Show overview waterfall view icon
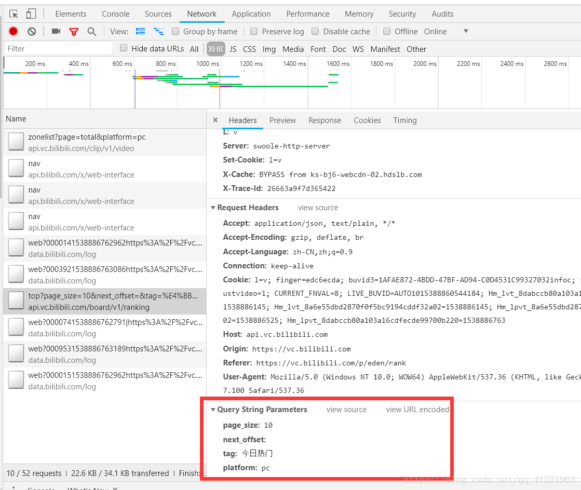The width and height of the screenshot is (581, 490). 158,32
